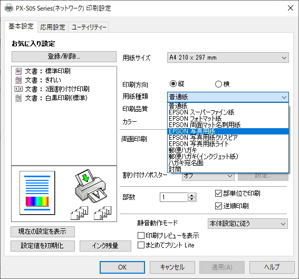
Task: Switch to 応用設定 tab
Action: (x=53, y=27)
